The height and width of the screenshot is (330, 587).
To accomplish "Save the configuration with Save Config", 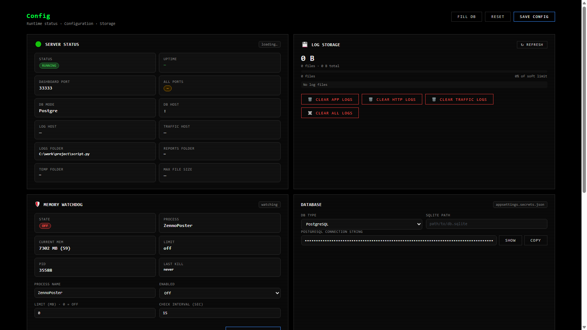I will [x=534, y=17].
